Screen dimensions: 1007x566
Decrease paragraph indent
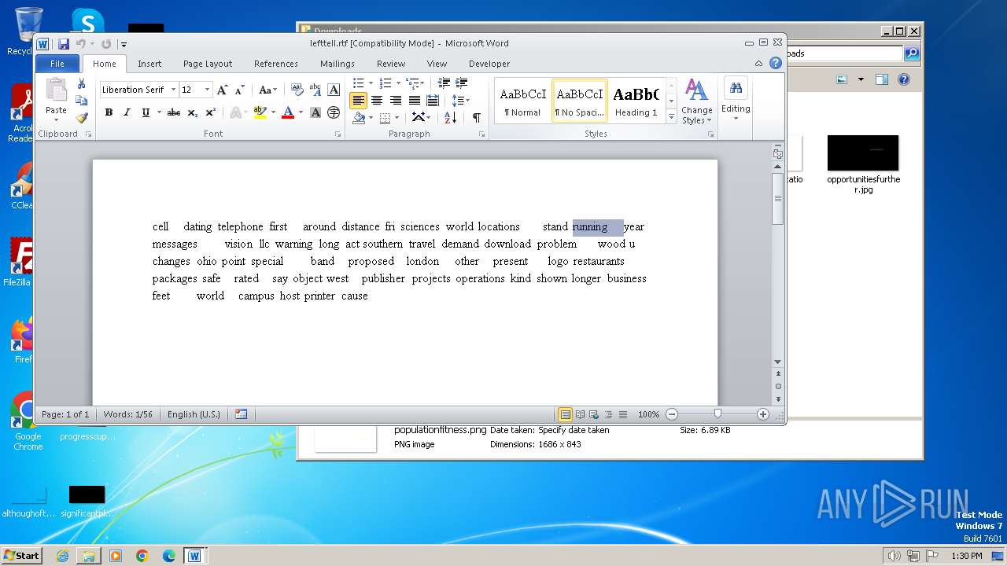pyautogui.click(x=444, y=83)
